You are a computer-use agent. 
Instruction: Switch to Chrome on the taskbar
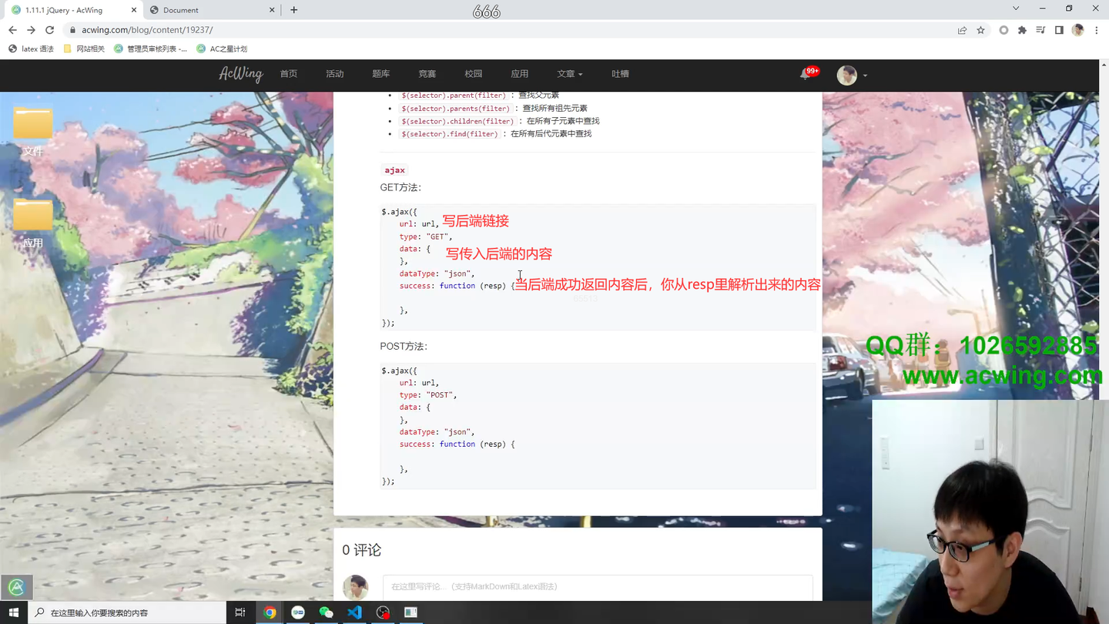(x=270, y=612)
